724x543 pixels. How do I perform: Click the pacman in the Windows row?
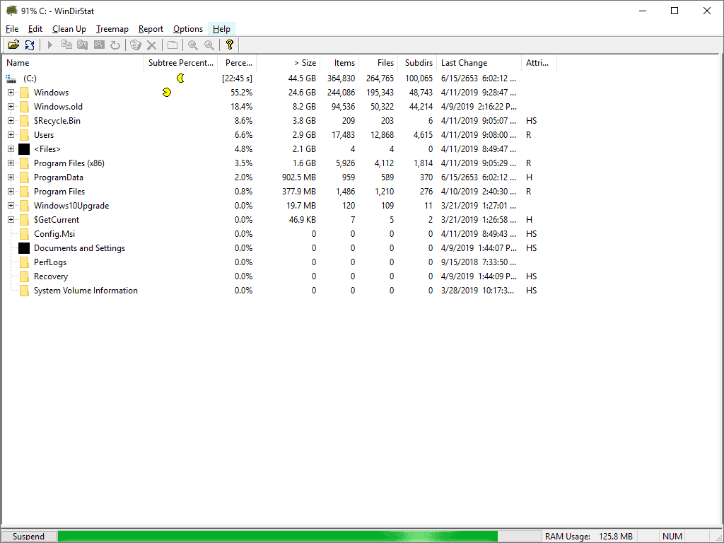[167, 93]
